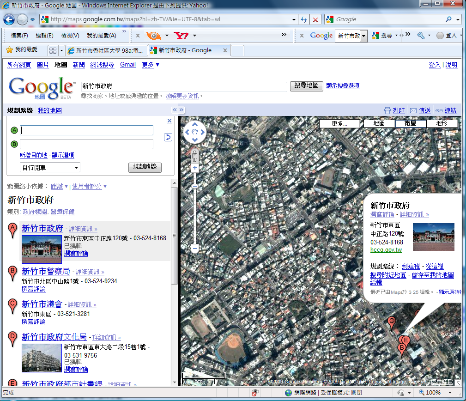Click the map pan up arrow
Image resolution: width=466 pixels, height=401 pixels.
point(195,125)
